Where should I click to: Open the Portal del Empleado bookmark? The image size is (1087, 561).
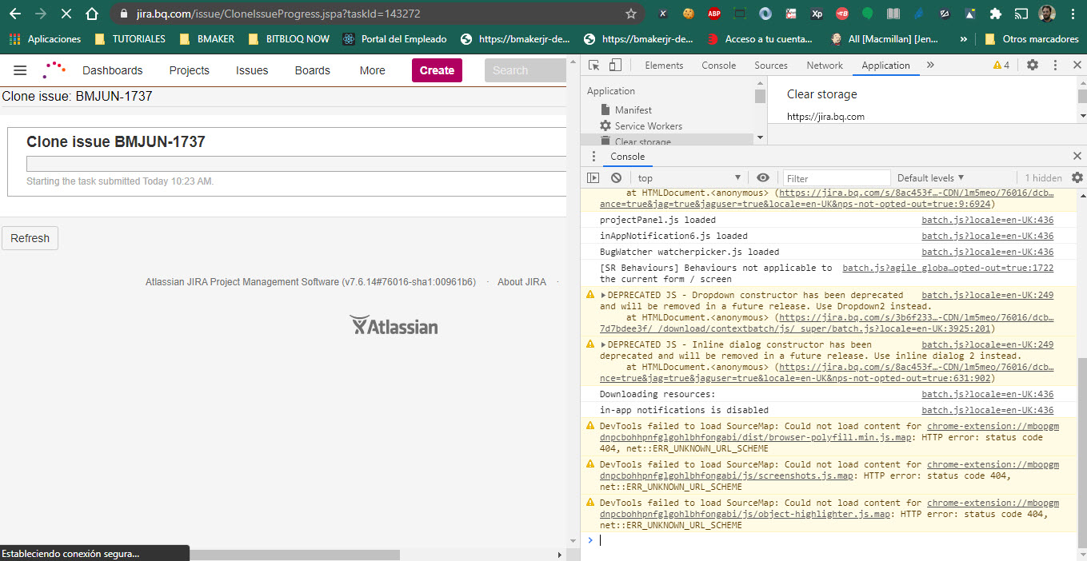coord(394,38)
